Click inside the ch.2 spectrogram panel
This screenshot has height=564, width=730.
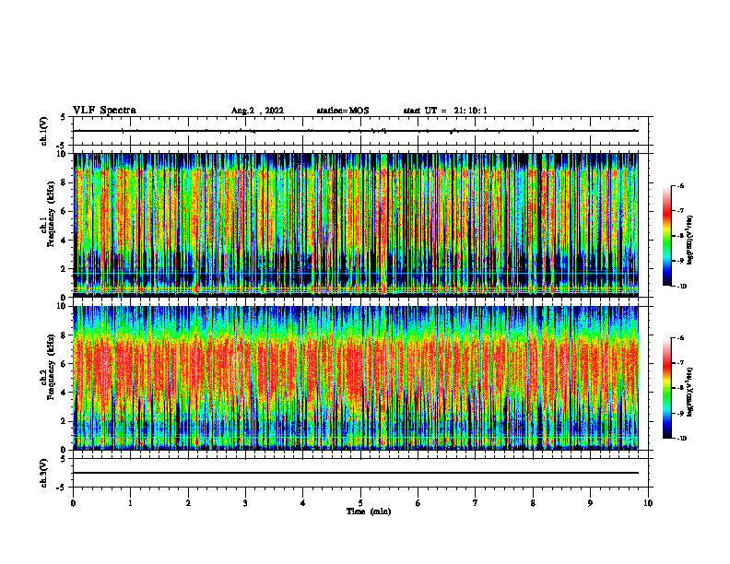(x=356, y=378)
